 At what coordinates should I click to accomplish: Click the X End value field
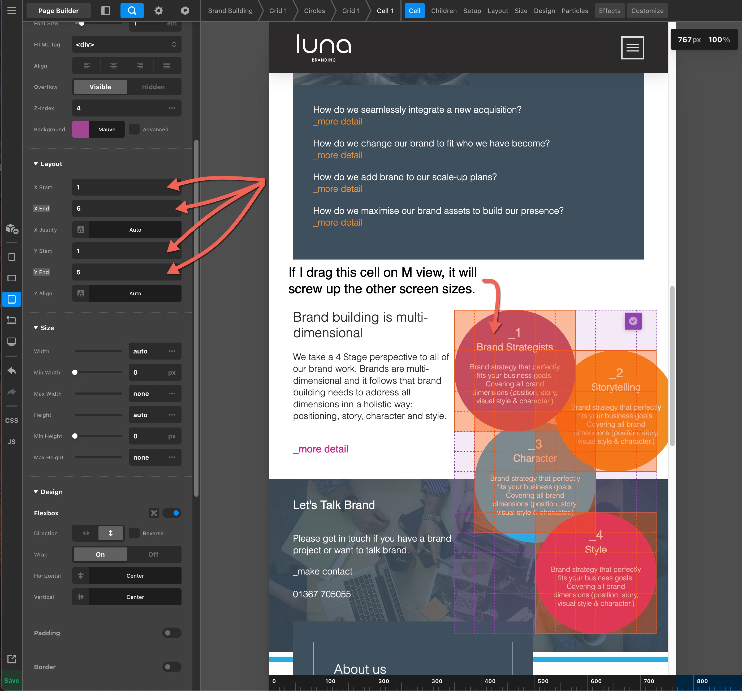119,208
